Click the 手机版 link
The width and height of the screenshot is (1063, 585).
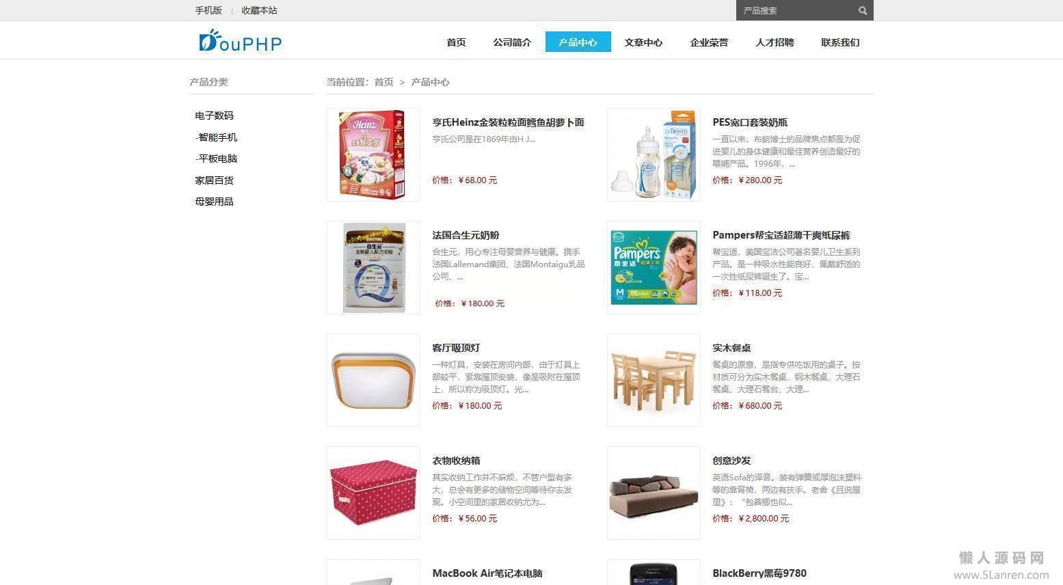coord(208,10)
